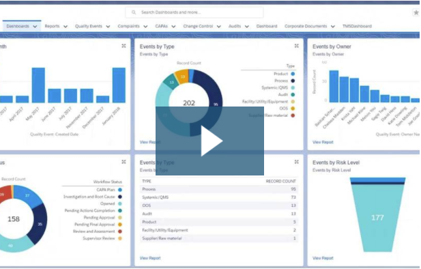Open the CAPAs dropdown chevron
This screenshot has height=269, width=421.
(x=173, y=27)
